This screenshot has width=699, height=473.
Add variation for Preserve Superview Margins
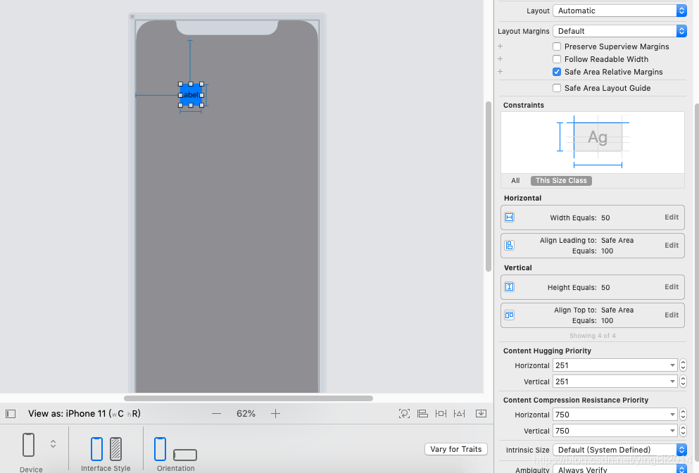click(500, 46)
